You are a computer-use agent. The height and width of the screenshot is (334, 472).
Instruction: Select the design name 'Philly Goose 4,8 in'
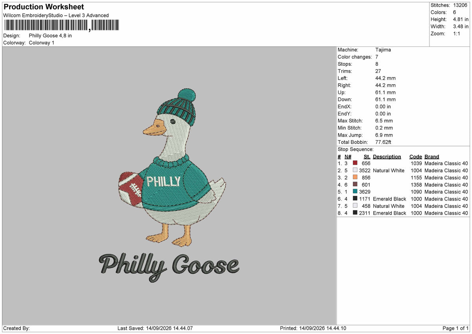pyautogui.click(x=50, y=35)
